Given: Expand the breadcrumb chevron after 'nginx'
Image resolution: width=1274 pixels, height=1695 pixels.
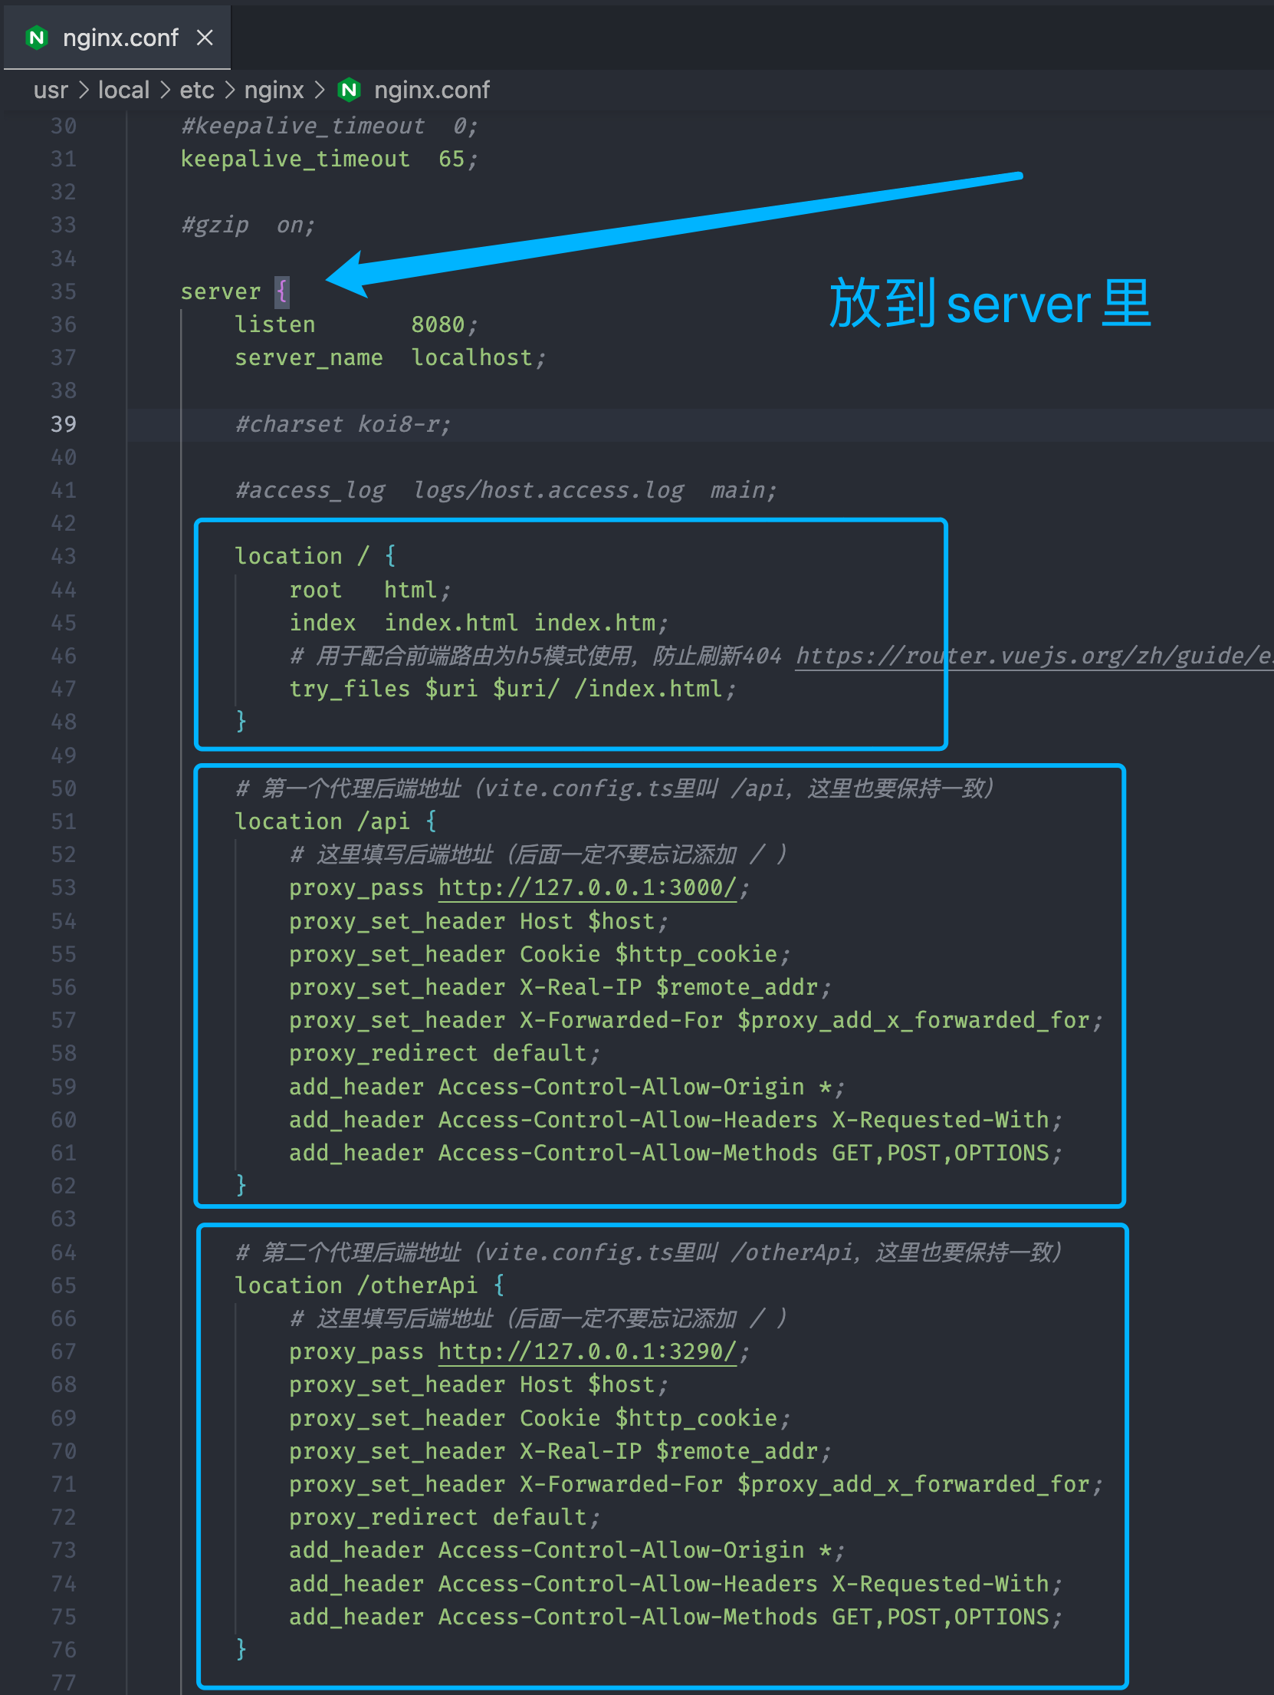Looking at the screenshot, I should [320, 91].
